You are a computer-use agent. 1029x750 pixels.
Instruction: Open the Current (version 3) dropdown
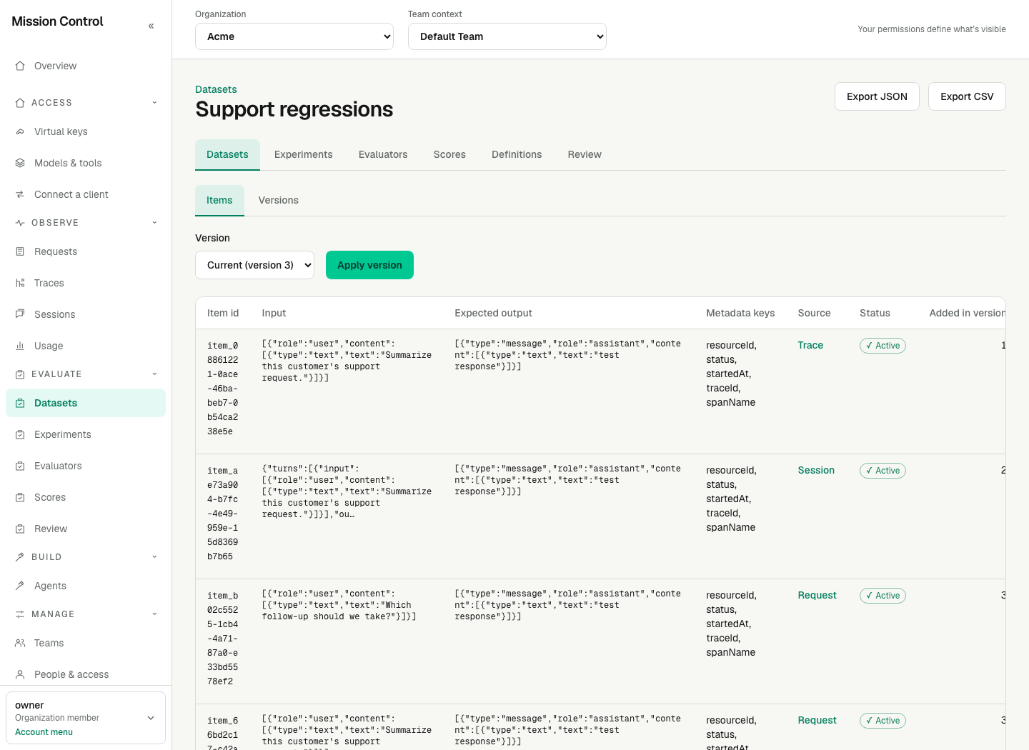tap(254, 265)
